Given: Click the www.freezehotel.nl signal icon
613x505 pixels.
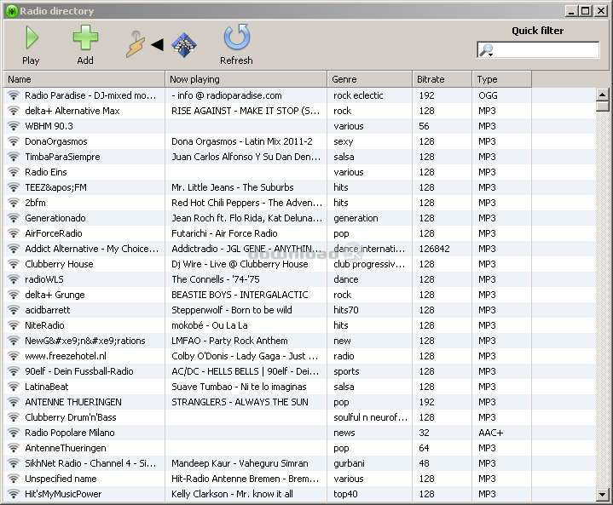Looking at the screenshot, I should [x=14, y=356].
